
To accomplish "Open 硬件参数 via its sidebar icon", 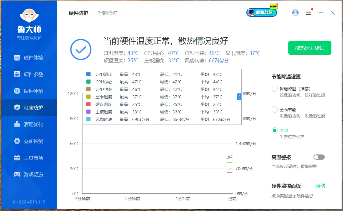I will click(x=17, y=75).
